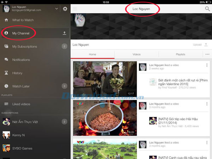The height and width of the screenshot is (159, 212).
Task: Click the Wi-Fi status icon
Action: pyautogui.click(x=6, y=2)
